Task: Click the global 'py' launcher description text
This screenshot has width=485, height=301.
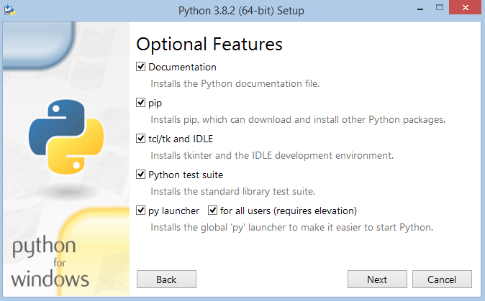Action: (x=291, y=228)
